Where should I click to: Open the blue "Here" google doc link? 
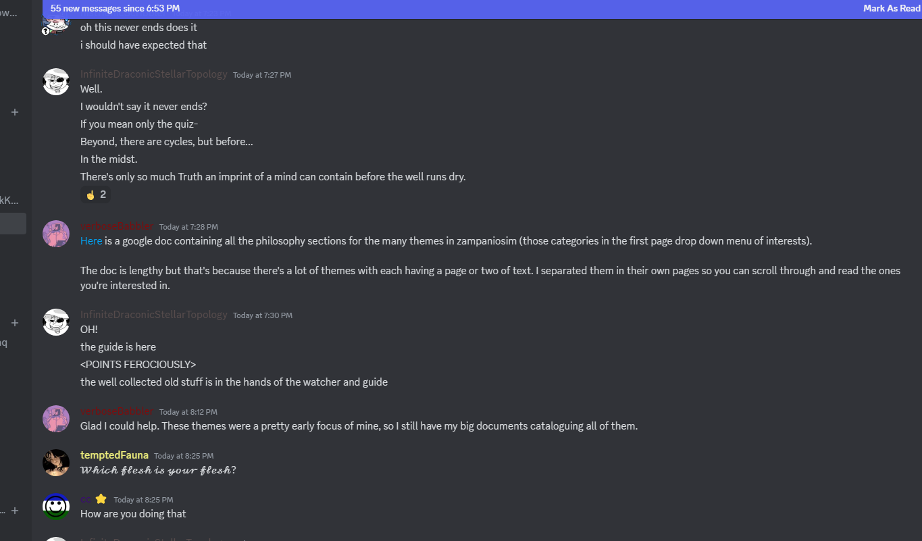pos(91,241)
